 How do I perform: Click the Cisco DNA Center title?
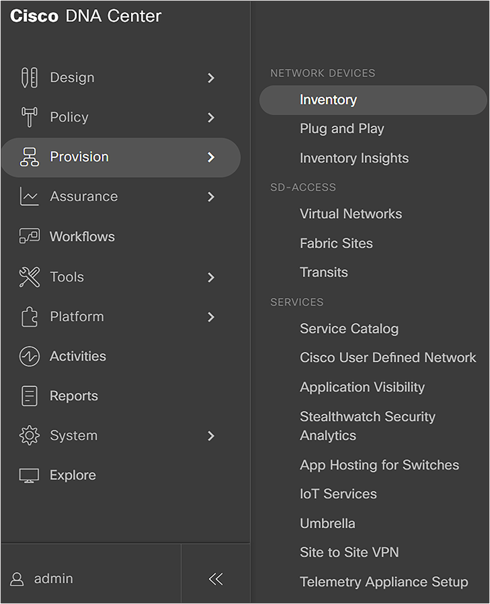point(85,16)
